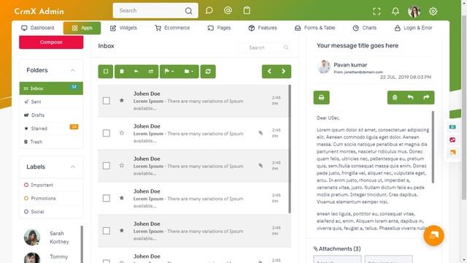
Task: Open the folder move dropdown in toolbar
Action: point(189,72)
